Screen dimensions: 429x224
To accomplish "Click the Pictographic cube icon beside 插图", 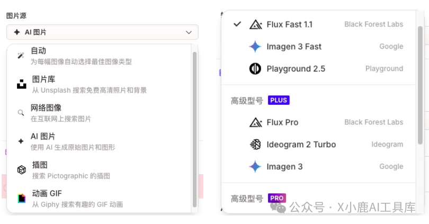I will click(22, 170).
